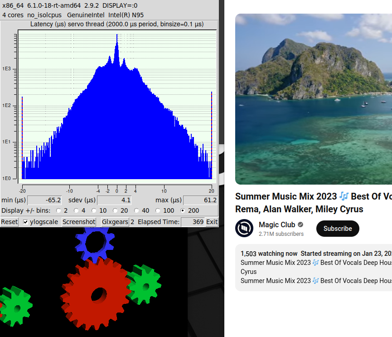
Task: Click the Glxgears button
Action: coord(115,222)
